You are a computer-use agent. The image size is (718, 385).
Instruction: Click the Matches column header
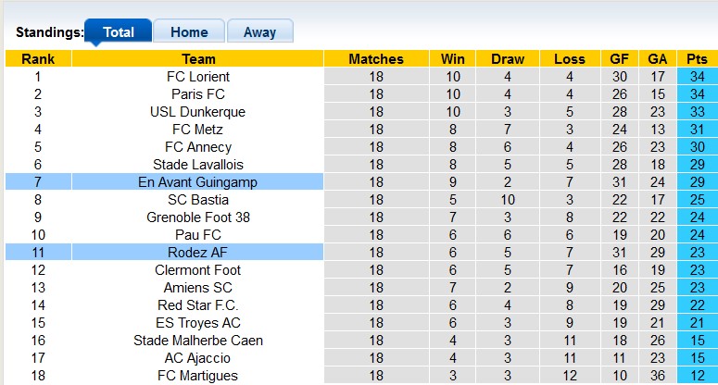(376, 59)
